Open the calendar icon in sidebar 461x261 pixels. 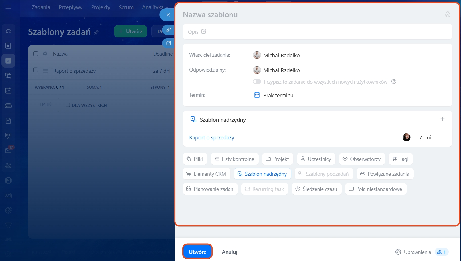tap(8, 90)
